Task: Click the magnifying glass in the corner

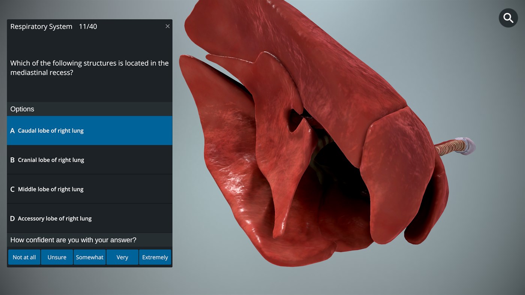Action: click(508, 18)
